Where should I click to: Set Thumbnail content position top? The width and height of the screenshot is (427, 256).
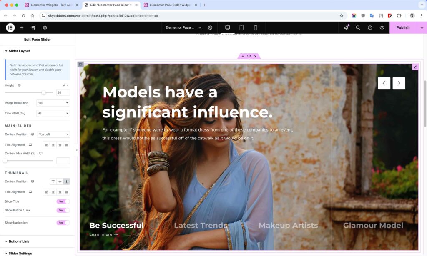point(53,181)
